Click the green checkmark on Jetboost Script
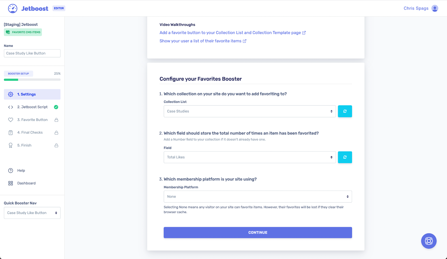 coord(56,107)
